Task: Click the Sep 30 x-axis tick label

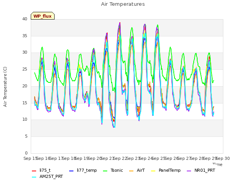Action: click(223, 158)
